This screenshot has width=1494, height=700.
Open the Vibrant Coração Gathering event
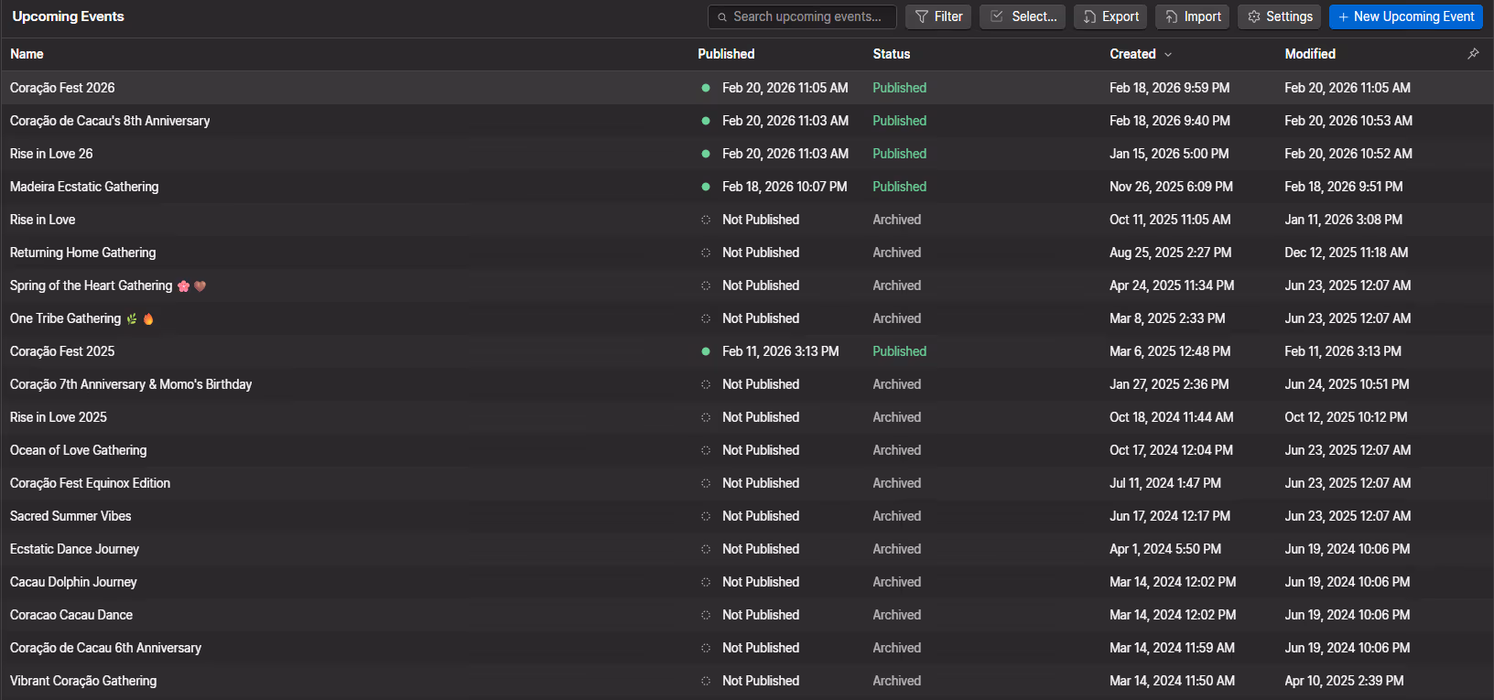(83, 681)
